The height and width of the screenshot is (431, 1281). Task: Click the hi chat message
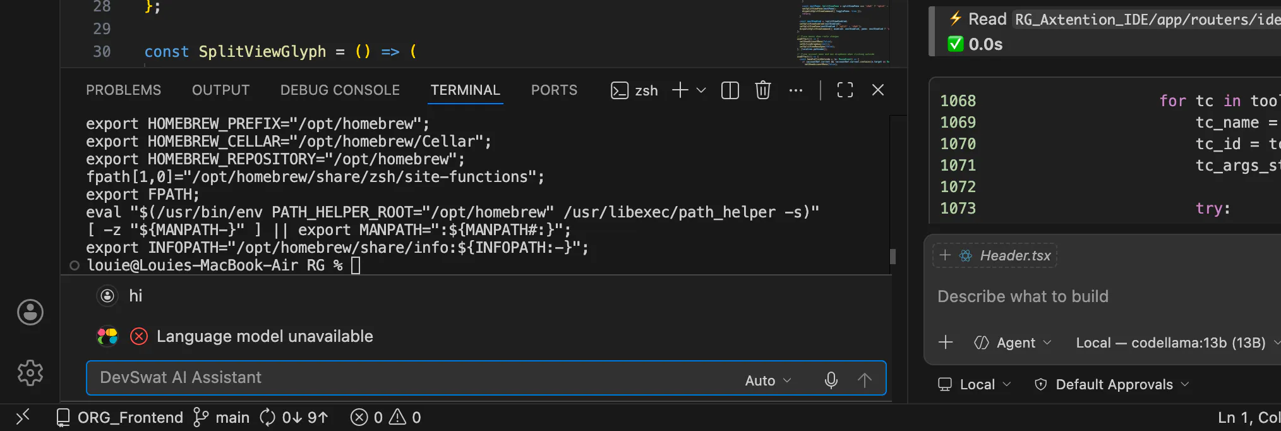(136, 296)
